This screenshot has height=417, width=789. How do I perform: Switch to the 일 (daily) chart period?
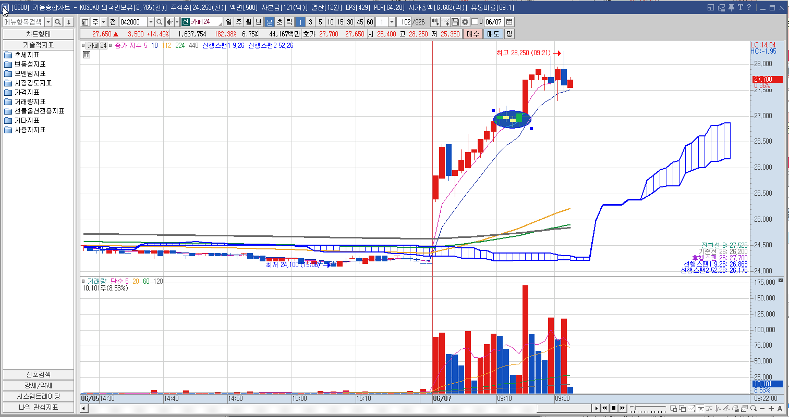click(x=229, y=22)
